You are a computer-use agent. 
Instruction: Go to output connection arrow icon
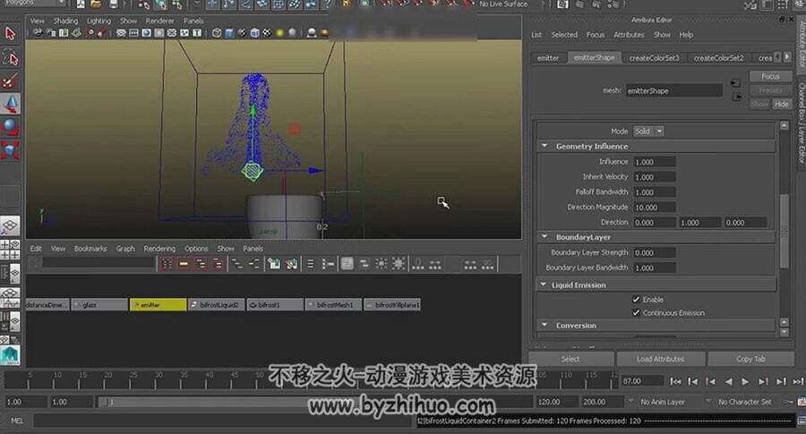click(735, 97)
